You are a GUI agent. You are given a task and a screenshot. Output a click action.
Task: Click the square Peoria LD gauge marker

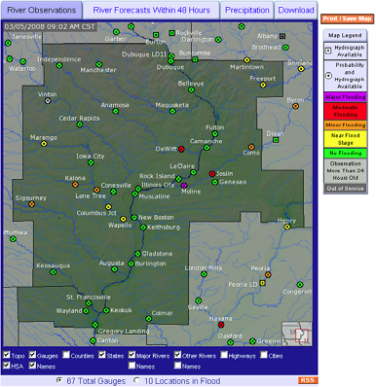[x=263, y=283]
